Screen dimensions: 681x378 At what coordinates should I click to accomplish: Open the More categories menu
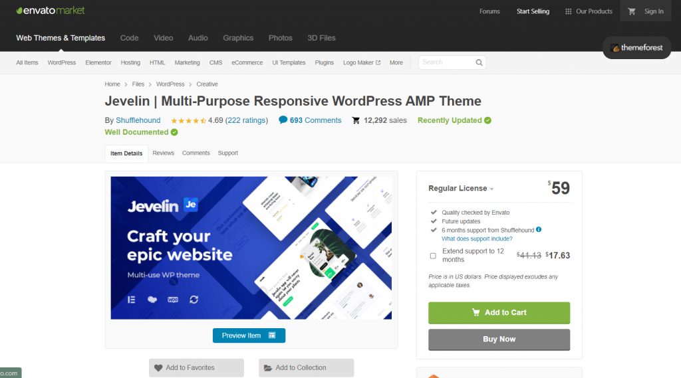396,62
